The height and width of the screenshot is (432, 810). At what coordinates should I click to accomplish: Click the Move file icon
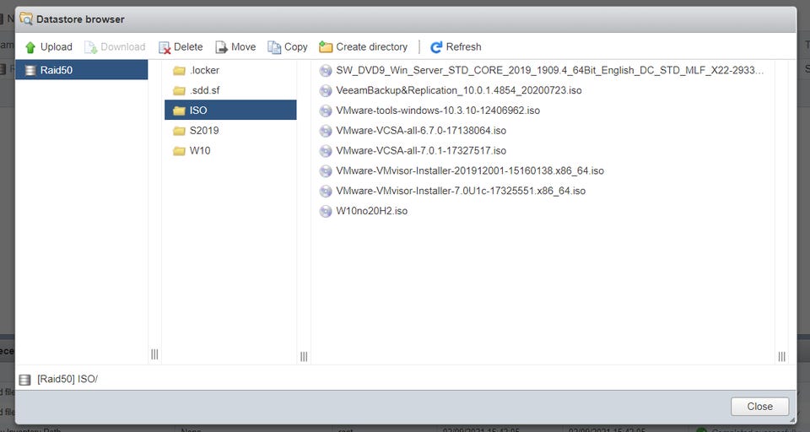[x=222, y=47]
